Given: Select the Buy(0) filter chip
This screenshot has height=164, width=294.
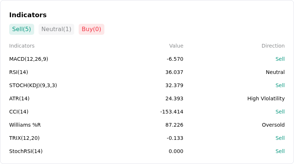Looking at the screenshot, I should [x=91, y=29].
